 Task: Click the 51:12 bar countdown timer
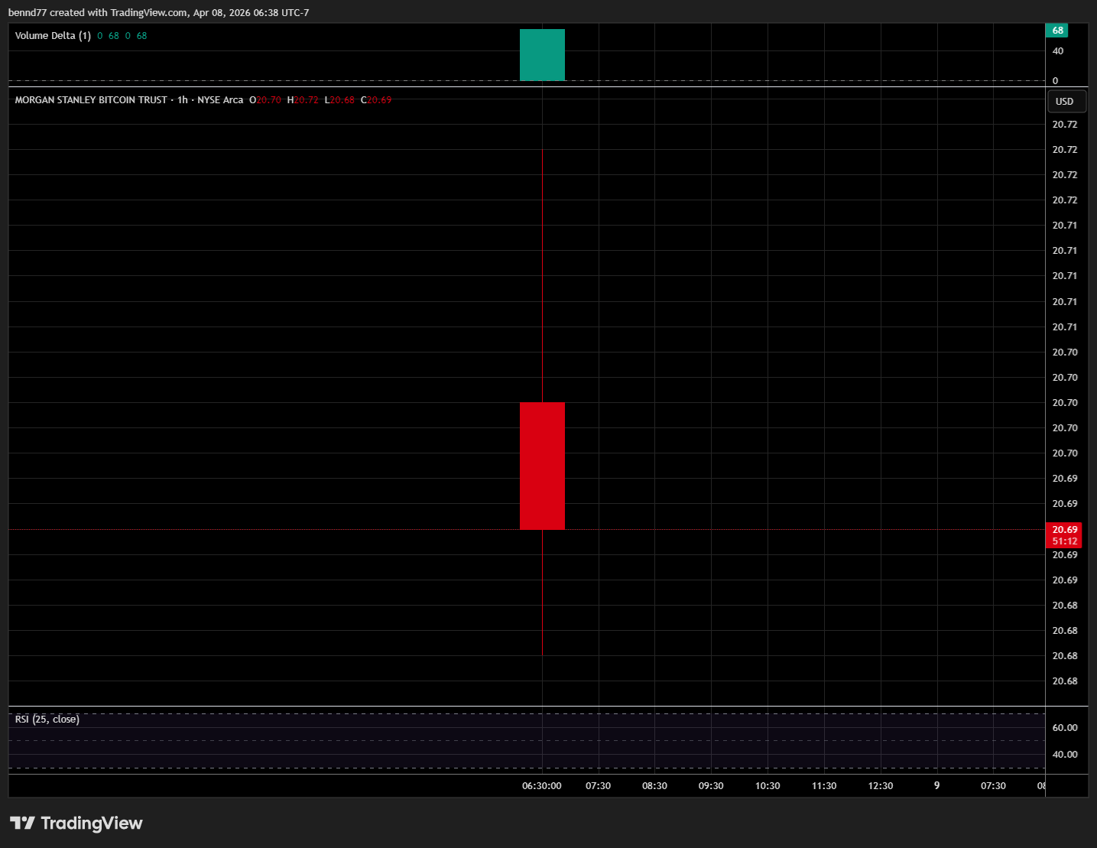coord(1064,541)
